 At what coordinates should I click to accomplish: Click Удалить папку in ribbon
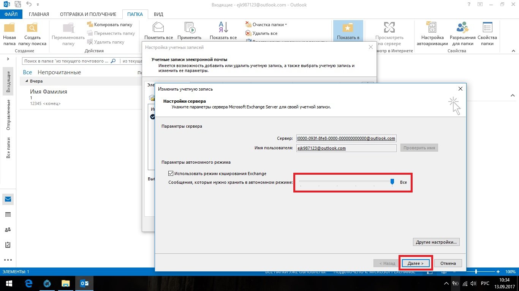click(106, 42)
